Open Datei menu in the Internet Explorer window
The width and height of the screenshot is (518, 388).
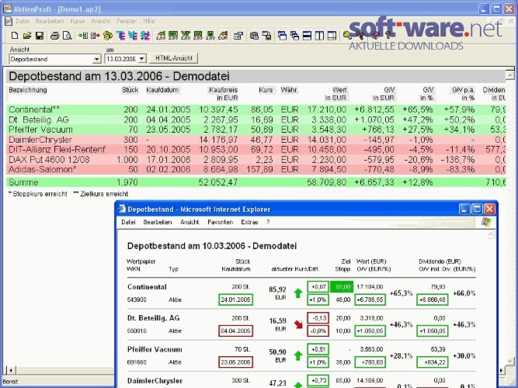click(128, 222)
